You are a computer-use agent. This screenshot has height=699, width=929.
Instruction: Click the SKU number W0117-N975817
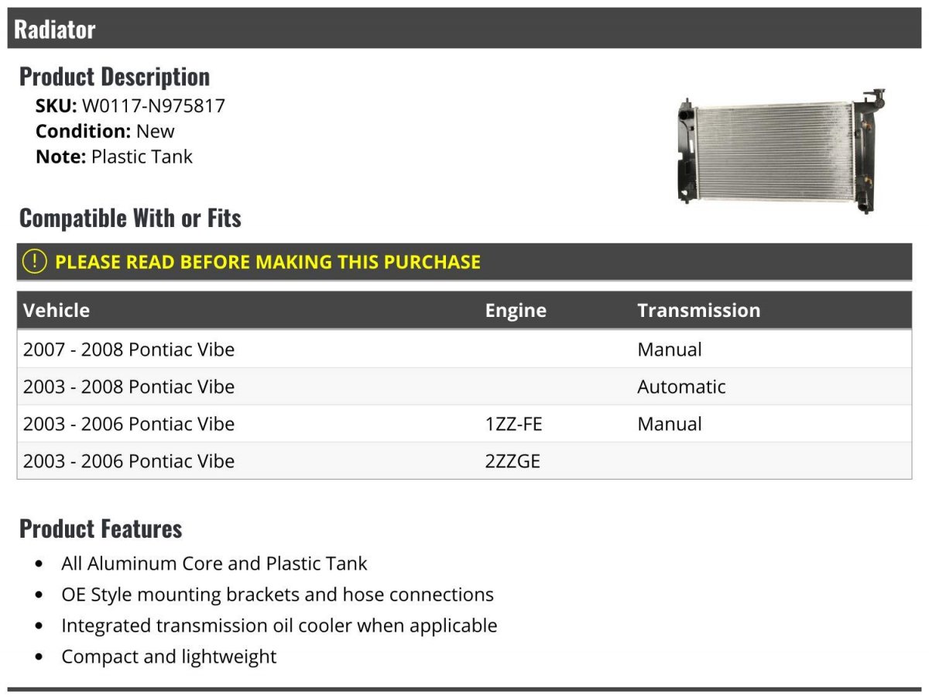(153, 106)
